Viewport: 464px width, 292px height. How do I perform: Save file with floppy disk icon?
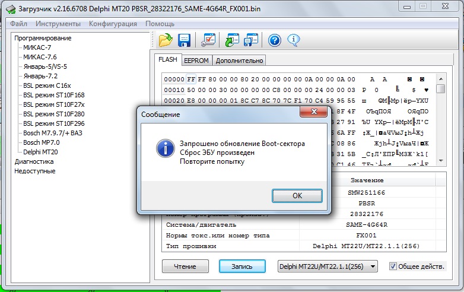coord(184,40)
